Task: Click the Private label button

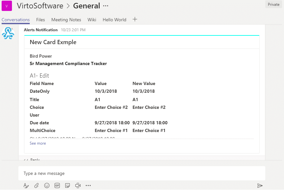Action: point(273,5)
